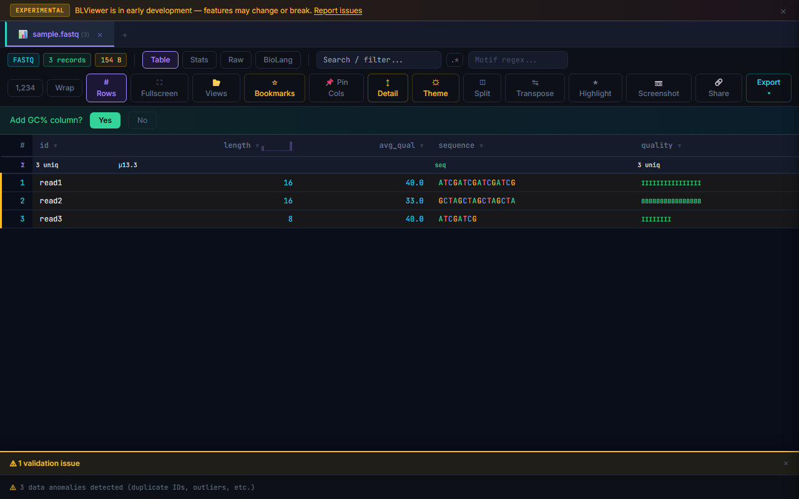The width and height of the screenshot is (799, 499).
Task: Toggle the Rows numbering icon
Action: (x=105, y=87)
